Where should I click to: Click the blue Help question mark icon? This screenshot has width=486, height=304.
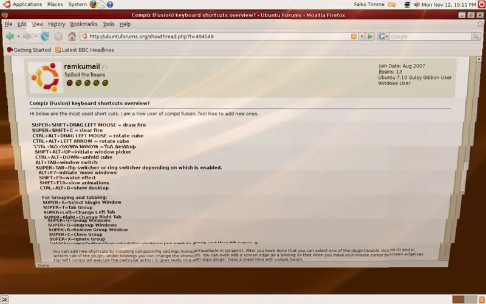coord(110,4)
